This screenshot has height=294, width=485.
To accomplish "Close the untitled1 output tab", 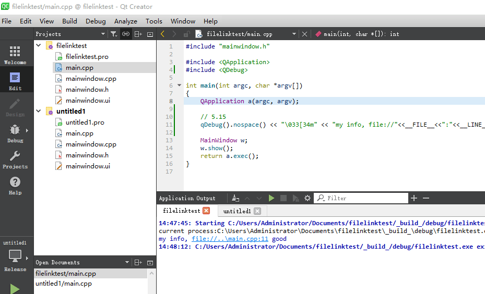I will tap(257, 211).
